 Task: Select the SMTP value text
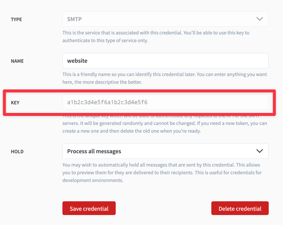74,19
